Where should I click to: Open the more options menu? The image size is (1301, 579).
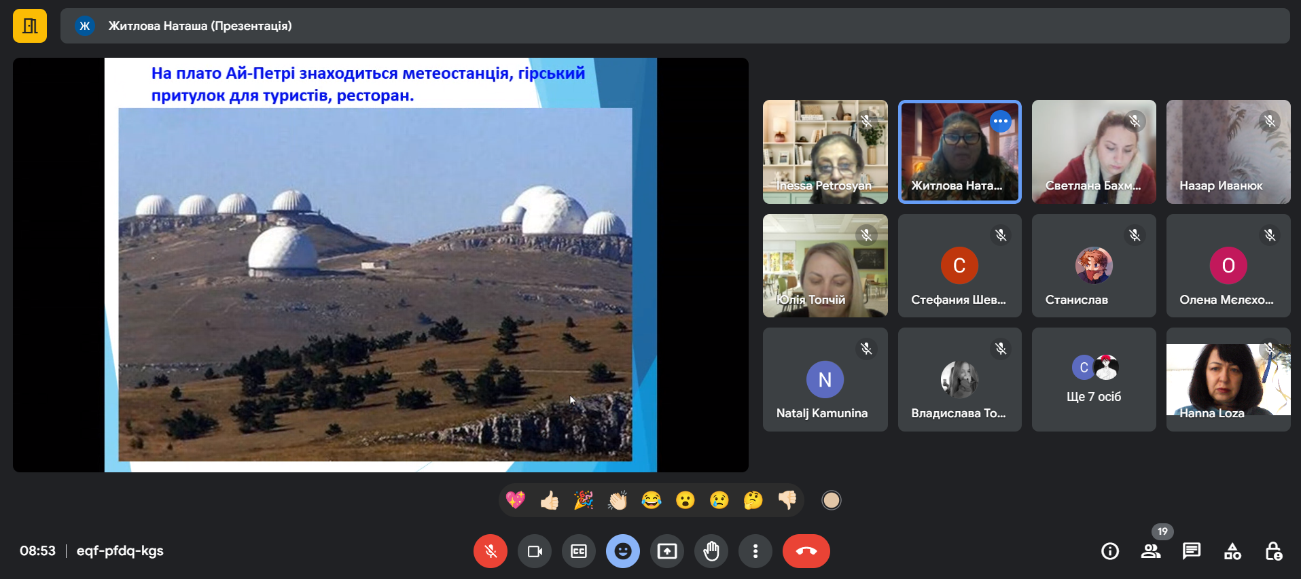(755, 551)
